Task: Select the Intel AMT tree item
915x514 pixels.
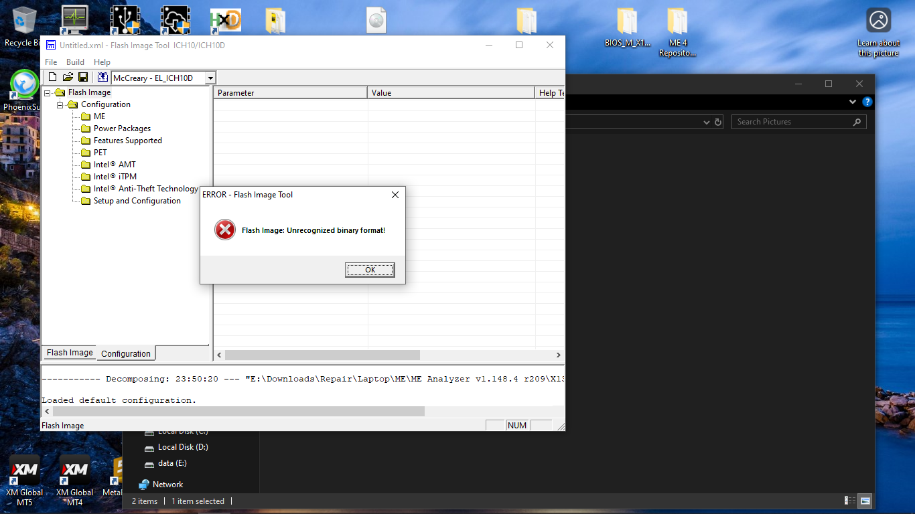Action: (115, 165)
